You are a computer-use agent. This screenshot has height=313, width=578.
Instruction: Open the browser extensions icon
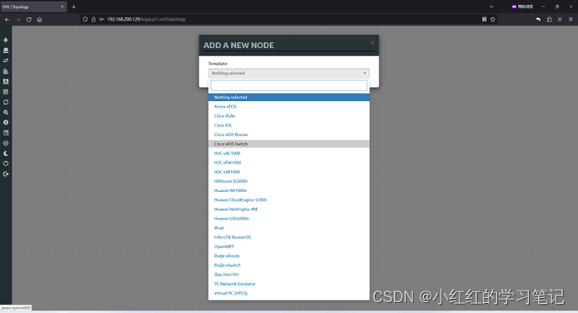(x=549, y=19)
